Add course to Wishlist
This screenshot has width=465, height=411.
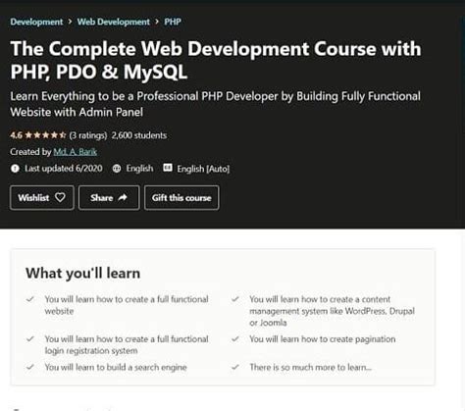(x=42, y=198)
